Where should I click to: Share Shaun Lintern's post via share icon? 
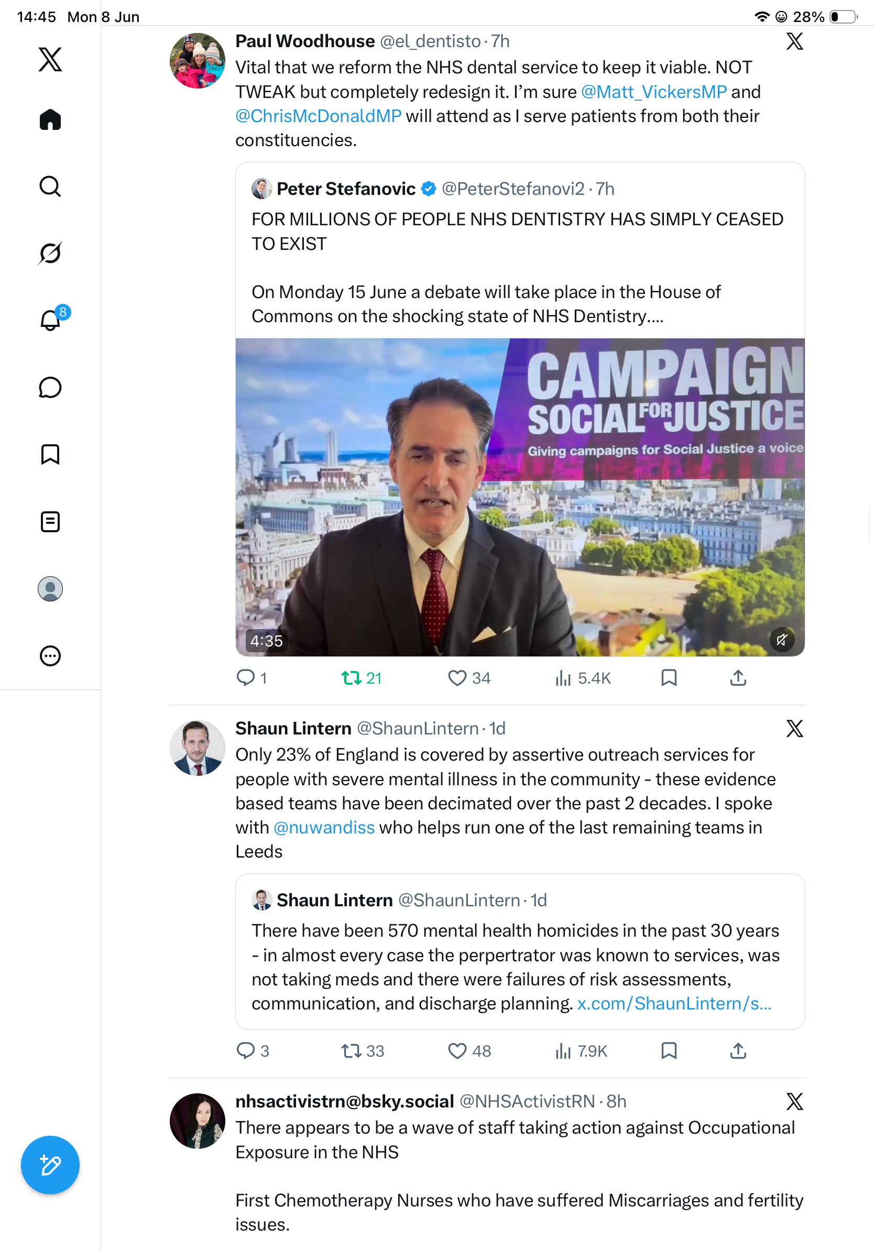[738, 1050]
